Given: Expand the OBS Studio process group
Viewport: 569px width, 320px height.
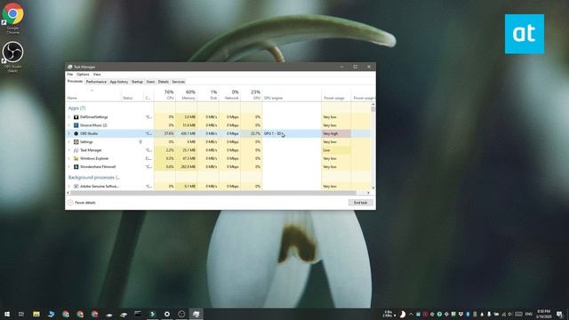Looking at the screenshot, I should click(x=69, y=133).
